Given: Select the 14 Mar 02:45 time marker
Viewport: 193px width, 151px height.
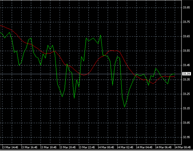Looking at the screenshot, I should (125, 147).
